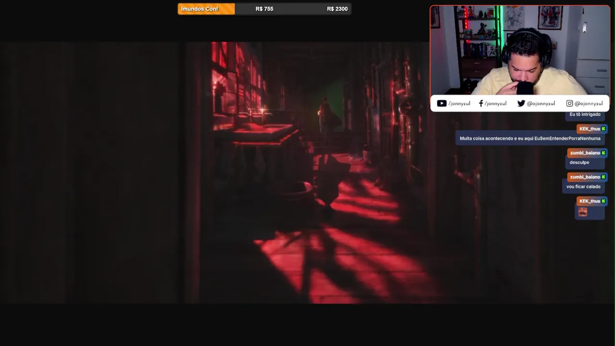This screenshot has height=346, width=615.
Task: Click the Twitter bird icon
Action: [x=521, y=103]
